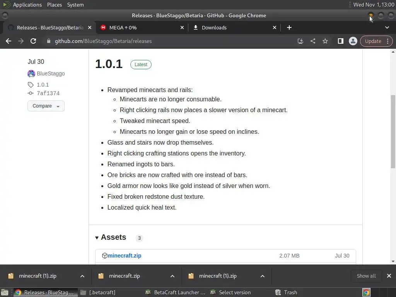Switch to the Downloads tab

(x=234, y=27)
